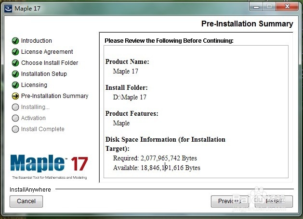Click the License Agreement step checkmark icon

coord(15,52)
